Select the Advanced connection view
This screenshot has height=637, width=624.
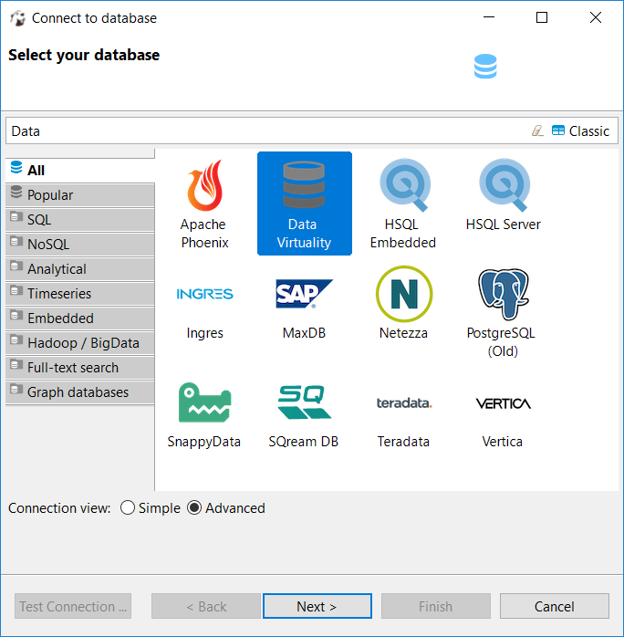[x=226, y=507]
